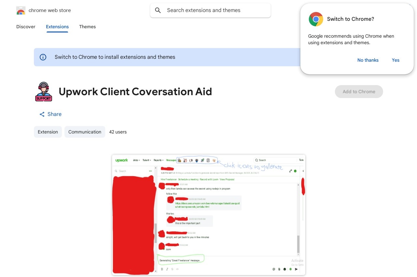
Task: Click the magnifier search icon
Action: [158, 10]
